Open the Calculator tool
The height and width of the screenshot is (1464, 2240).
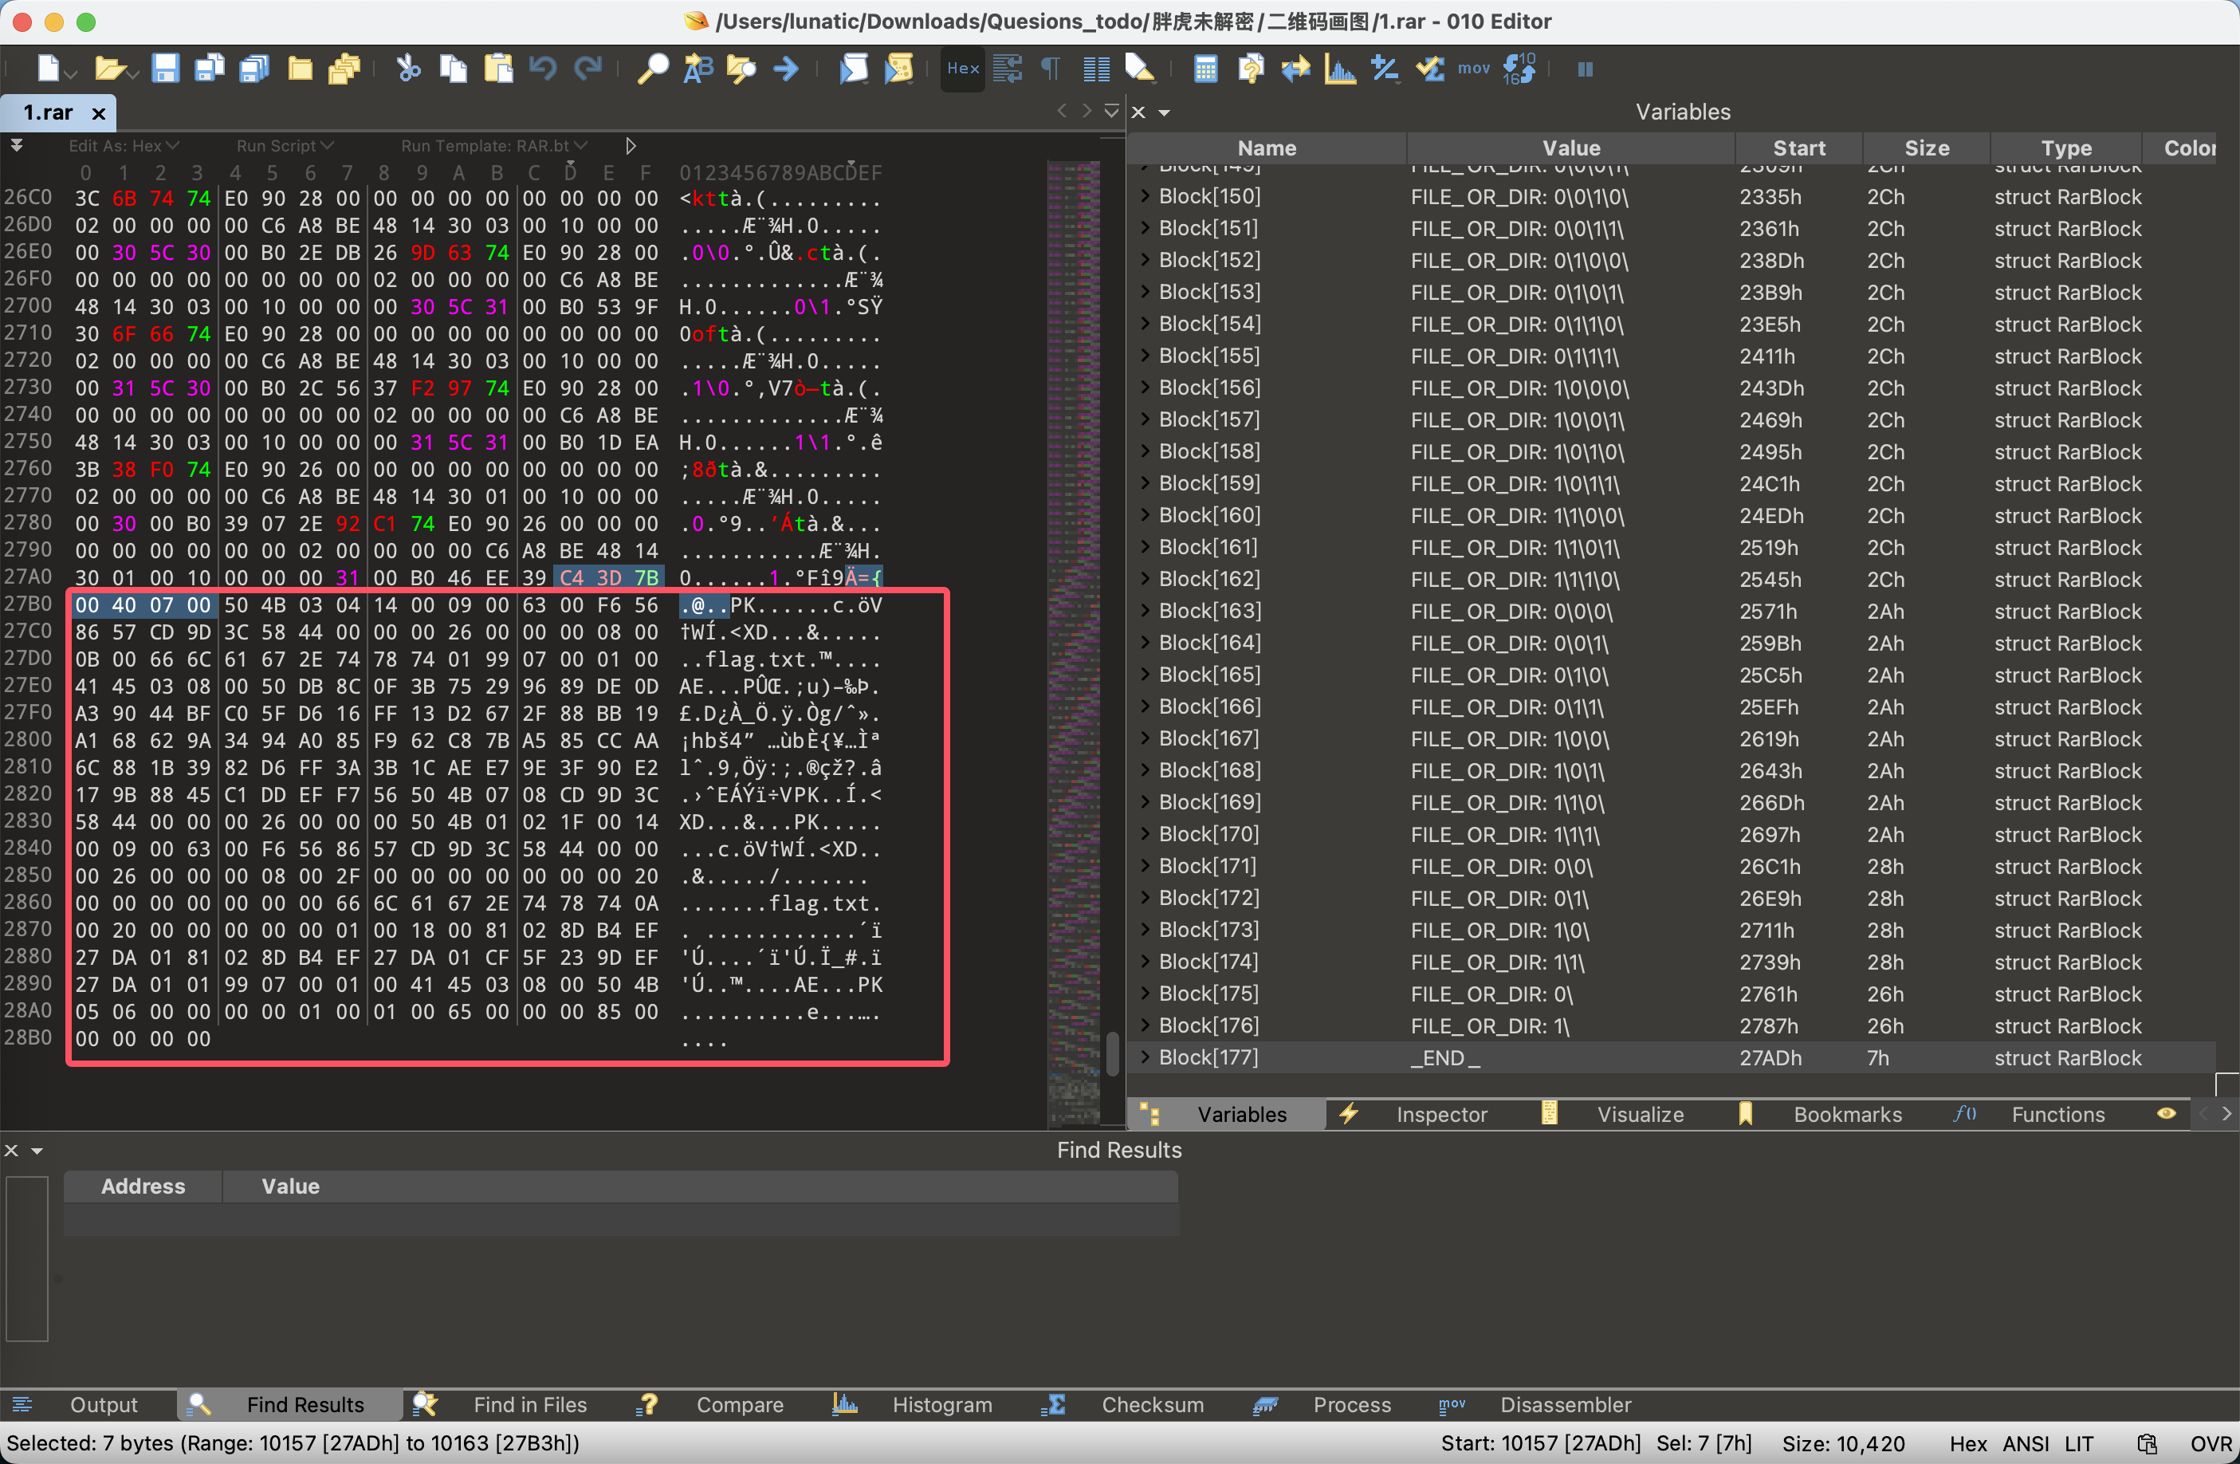(x=1205, y=69)
